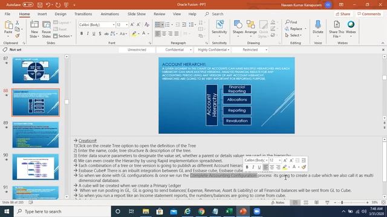Switch to the Insert tab
387x217 pixels.
coord(42,14)
